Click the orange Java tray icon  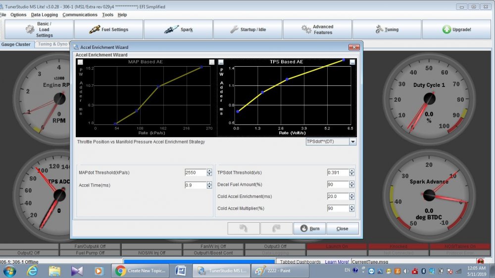397,271
